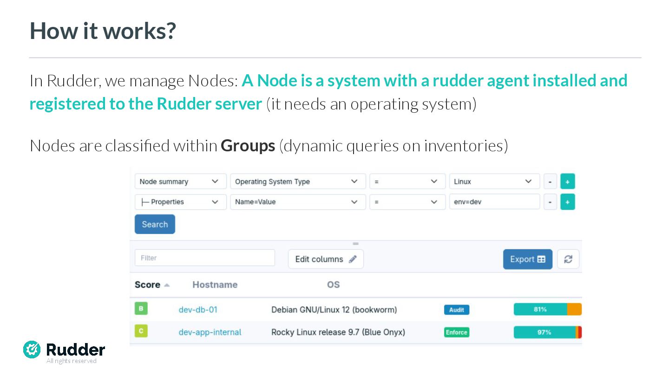Click the env=dev value field
This screenshot has width=669, height=376.
(494, 202)
